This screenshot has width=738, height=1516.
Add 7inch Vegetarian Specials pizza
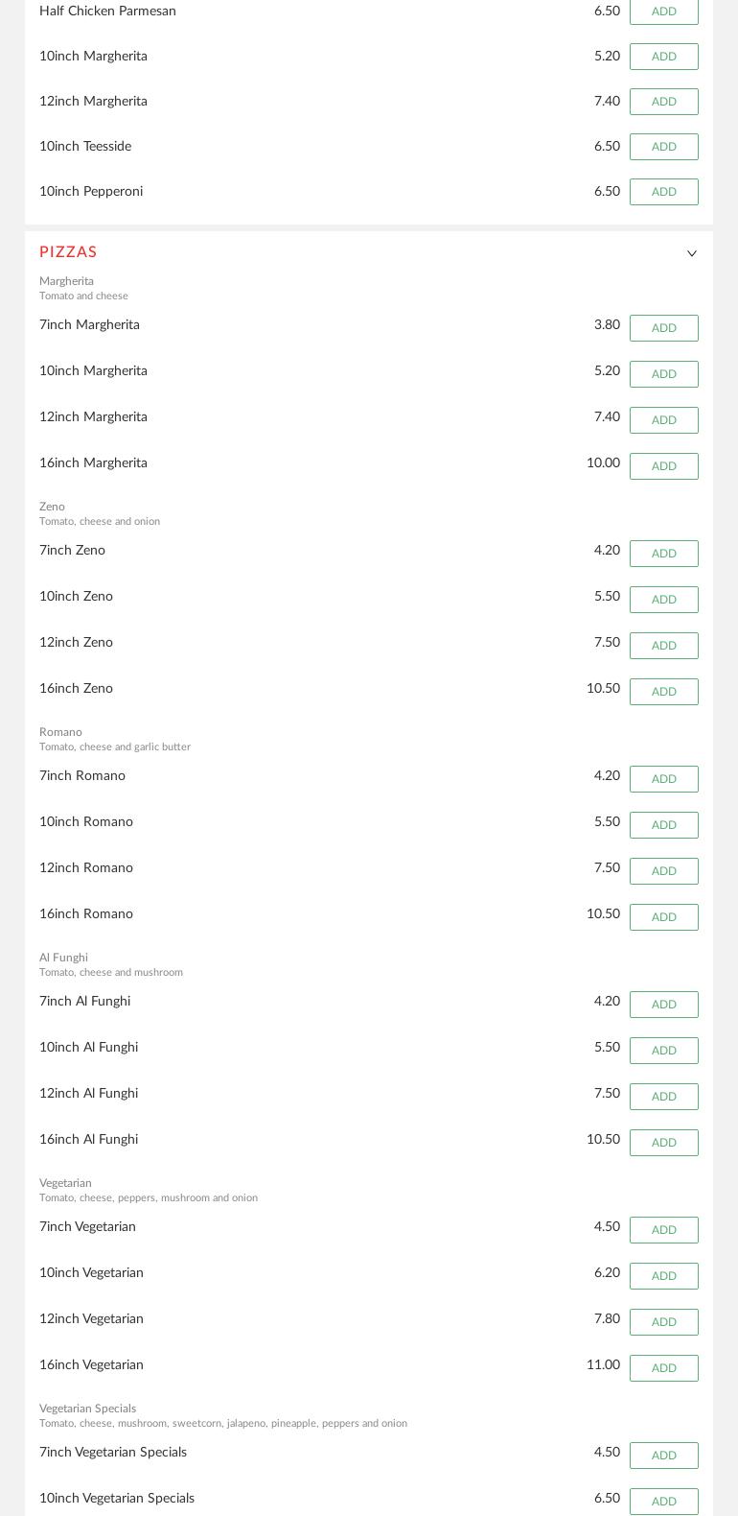[x=663, y=1456]
